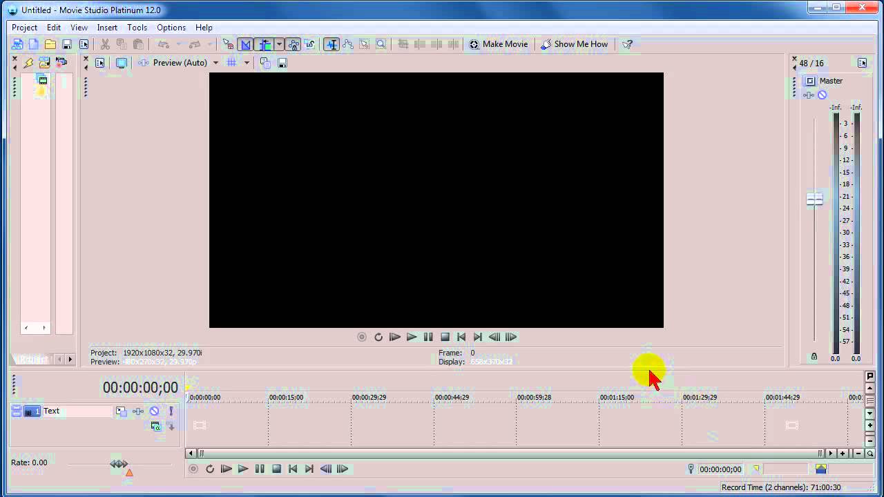The width and height of the screenshot is (884, 497).
Task: Select the Selection Edit tool icon
Action: click(x=365, y=44)
